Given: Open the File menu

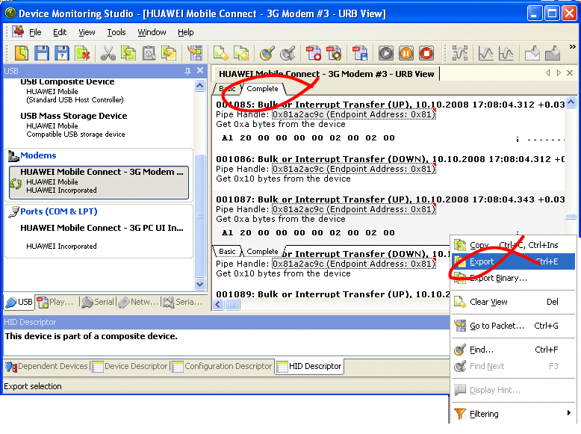Looking at the screenshot, I should click(x=35, y=32).
